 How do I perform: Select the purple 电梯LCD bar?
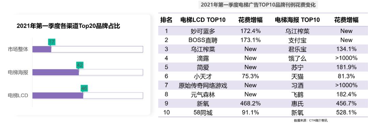(58, 96)
